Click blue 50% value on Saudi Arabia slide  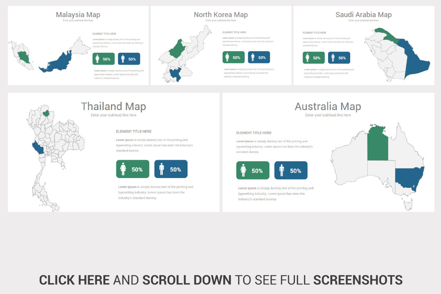pos(342,58)
